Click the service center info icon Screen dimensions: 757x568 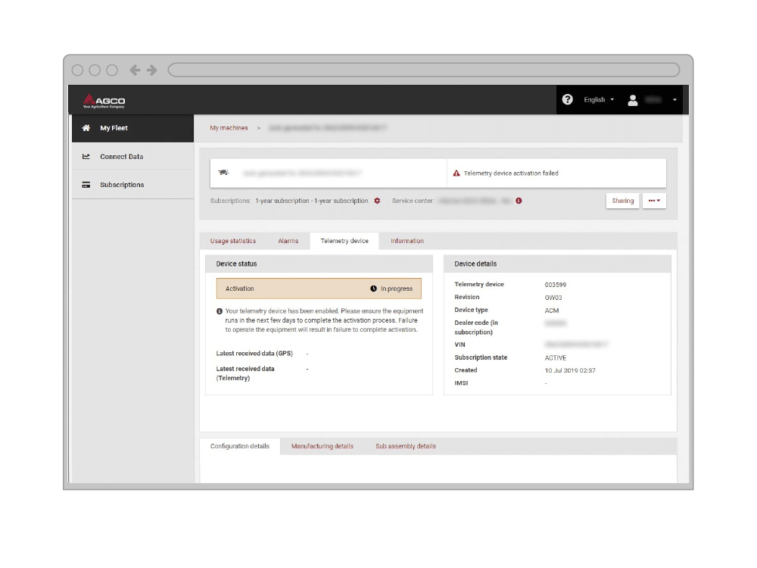click(x=519, y=201)
